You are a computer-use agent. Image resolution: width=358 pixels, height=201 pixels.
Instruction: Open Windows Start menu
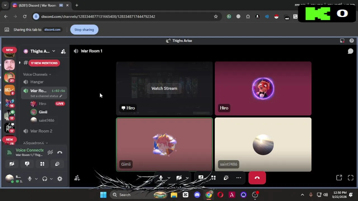coord(103,195)
